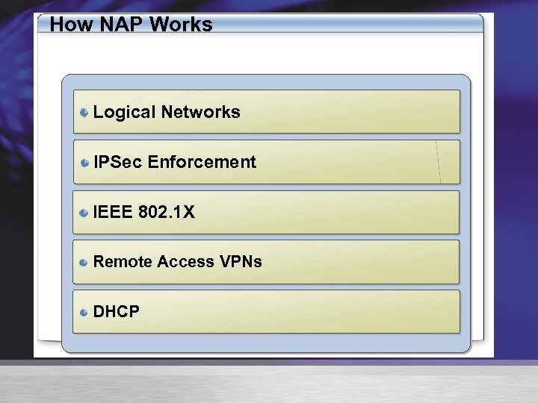Click the bullet icon beside IEEE 802.1X
Screen dimensions: 538x403
(x=84, y=213)
